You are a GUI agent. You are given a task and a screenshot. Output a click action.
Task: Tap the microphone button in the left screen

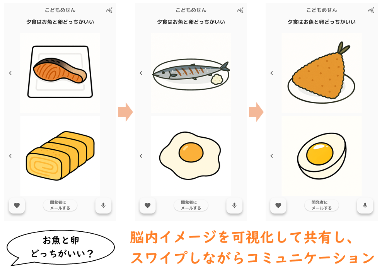coord(103,205)
